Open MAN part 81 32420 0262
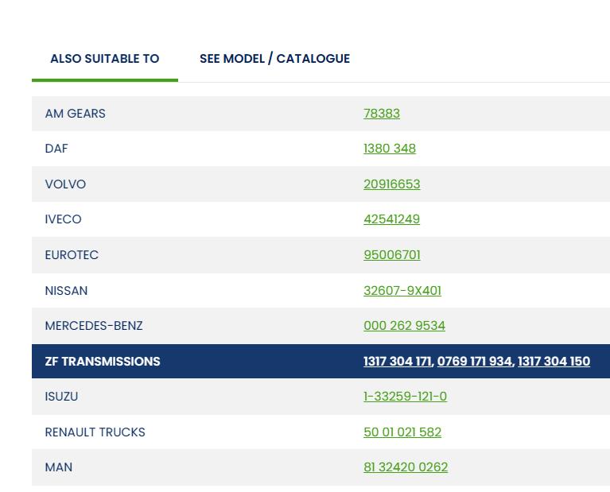This screenshot has width=610, height=492. [406, 467]
